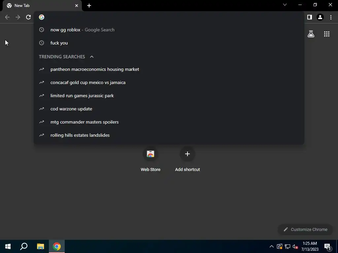Restore down the Chrome window
Screen dimensions: 338x253
[x=315, y=5]
